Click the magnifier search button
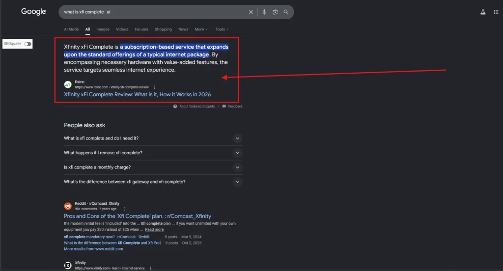The height and width of the screenshot is (271, 503). point(286,12)
